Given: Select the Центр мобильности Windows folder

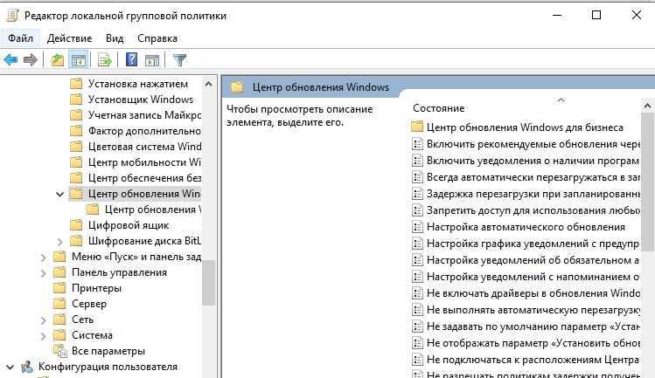Looking at the screenshot, I should tap(144, 162).
